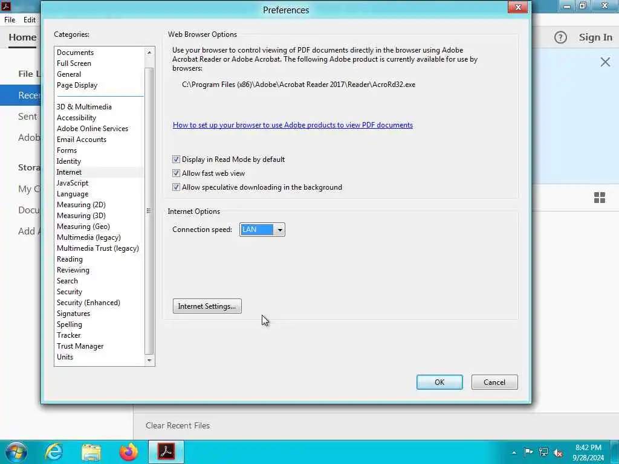This screenshot has width=619, height=464.
Task: Click the muted volume tray icon
Action: 558,453
